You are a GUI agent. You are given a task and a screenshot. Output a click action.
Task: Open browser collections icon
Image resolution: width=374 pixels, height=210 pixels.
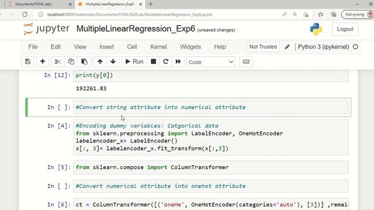pos(334,15)
